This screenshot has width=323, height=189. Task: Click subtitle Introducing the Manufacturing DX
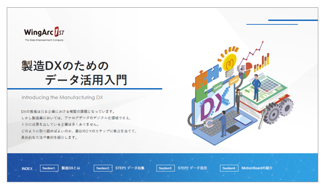coord(62,97)
